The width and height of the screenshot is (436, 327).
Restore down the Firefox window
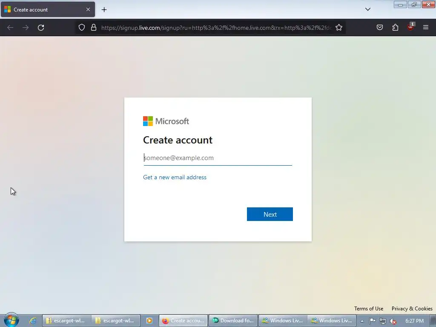(414, 4)
